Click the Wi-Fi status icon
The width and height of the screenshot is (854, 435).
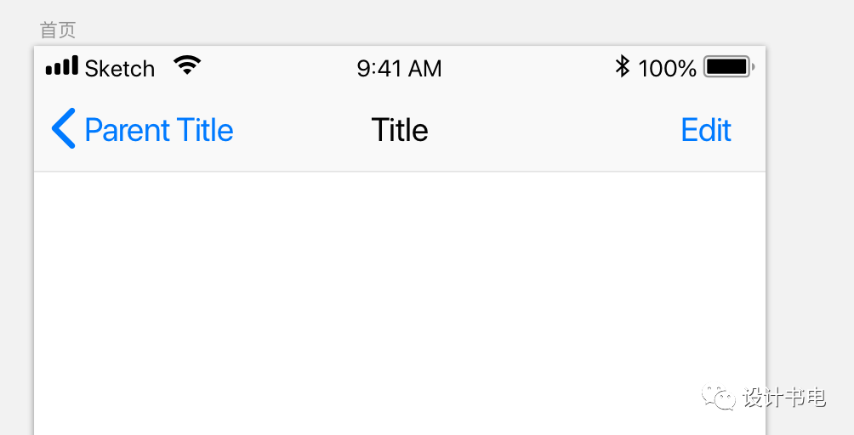point(187,65)
